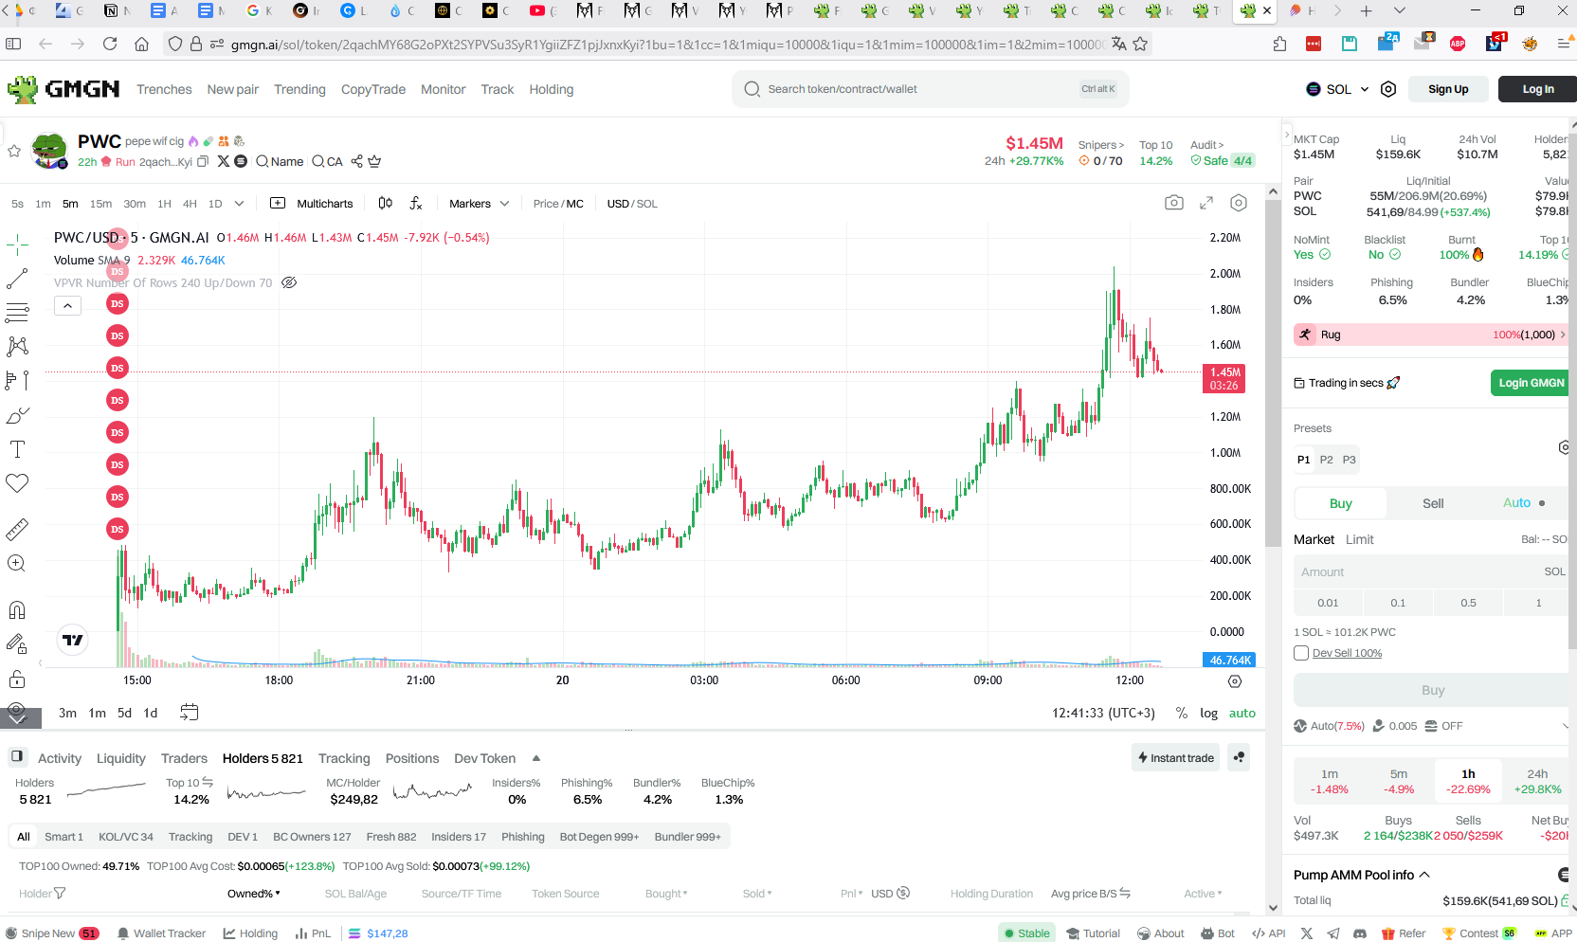Sort holders by Owned% column

253,894
